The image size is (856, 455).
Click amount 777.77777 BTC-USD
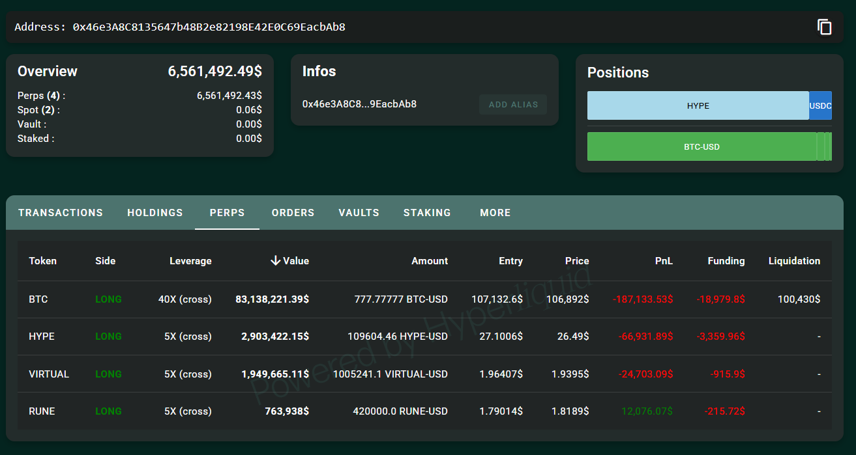click(x=401, y=299)
